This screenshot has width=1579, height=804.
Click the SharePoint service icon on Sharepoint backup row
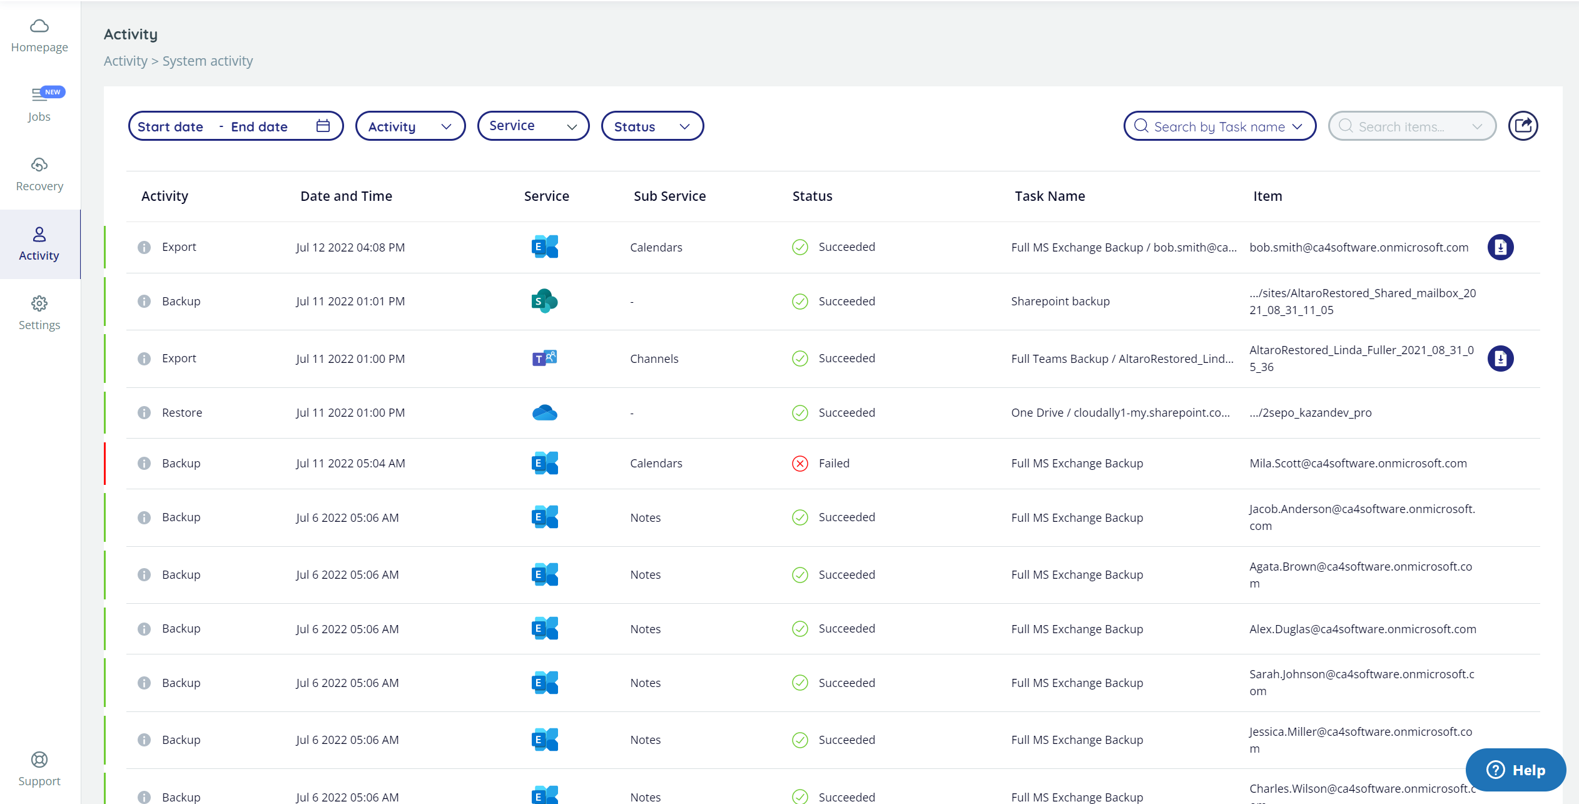tap(543, 301)
